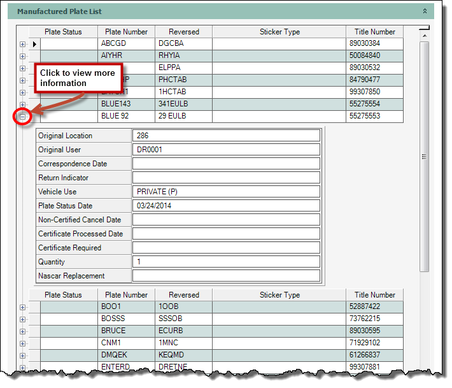The height and width of the screenshot is (388, 452).
Task: Expand the CNM1 plate row
Action: 23,343
